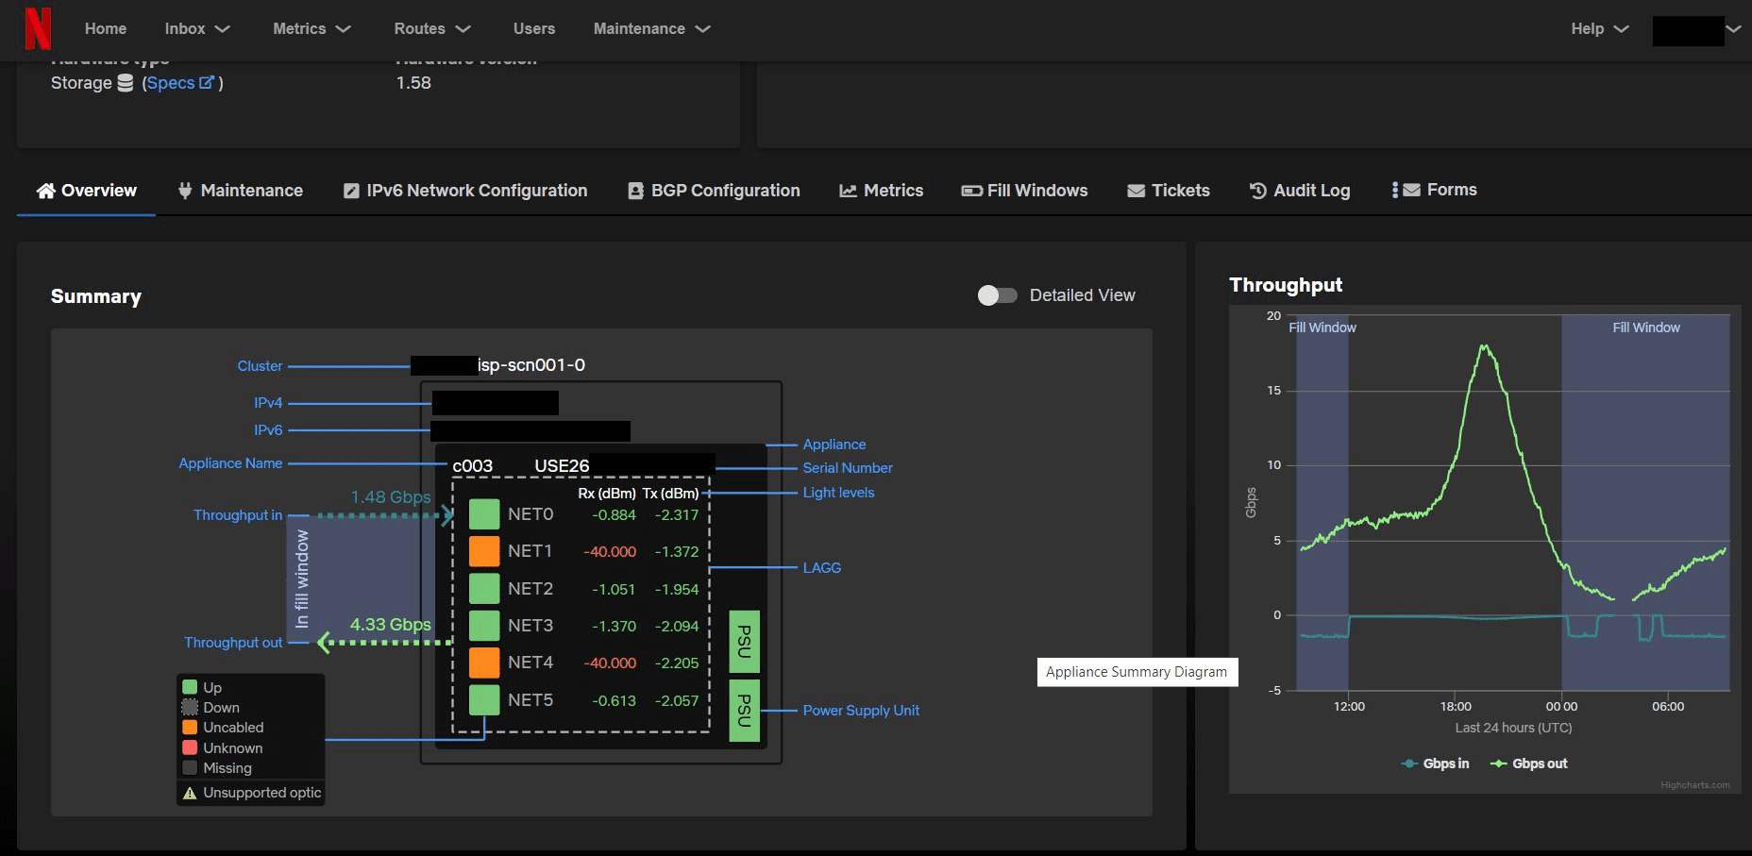This screenshot has width=1752, height=856.
Task: Click the Light levels label
Action: pos(838,493)
